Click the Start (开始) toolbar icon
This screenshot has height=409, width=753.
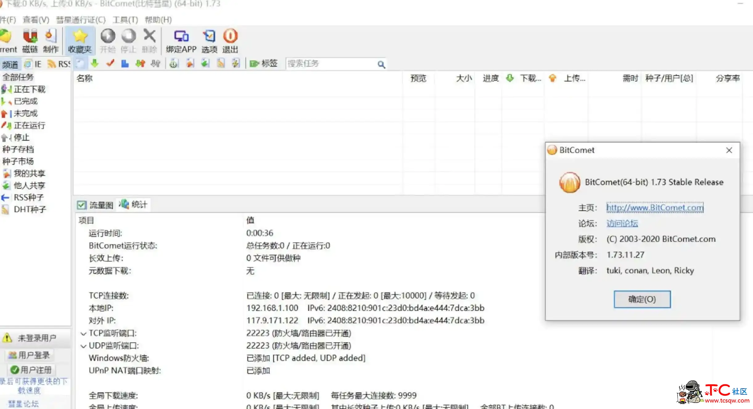coord(108,41)
